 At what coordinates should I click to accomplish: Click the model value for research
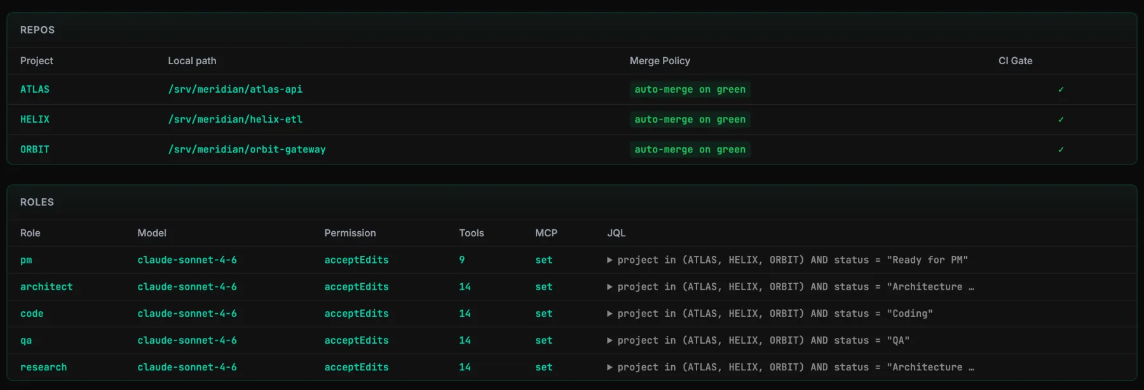[187, 367]
